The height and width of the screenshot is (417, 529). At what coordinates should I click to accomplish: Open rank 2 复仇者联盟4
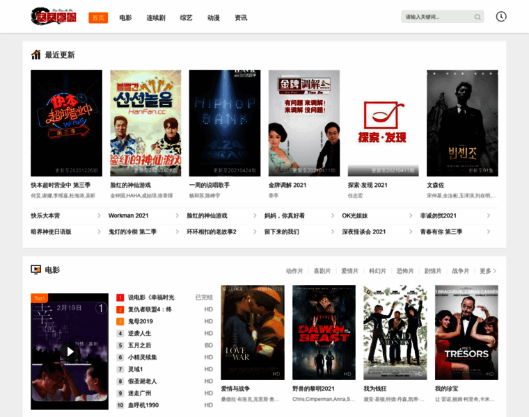pos(150,309)
